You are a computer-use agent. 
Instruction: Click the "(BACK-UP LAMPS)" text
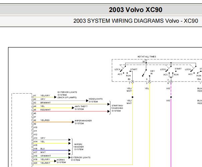(67, 98)
